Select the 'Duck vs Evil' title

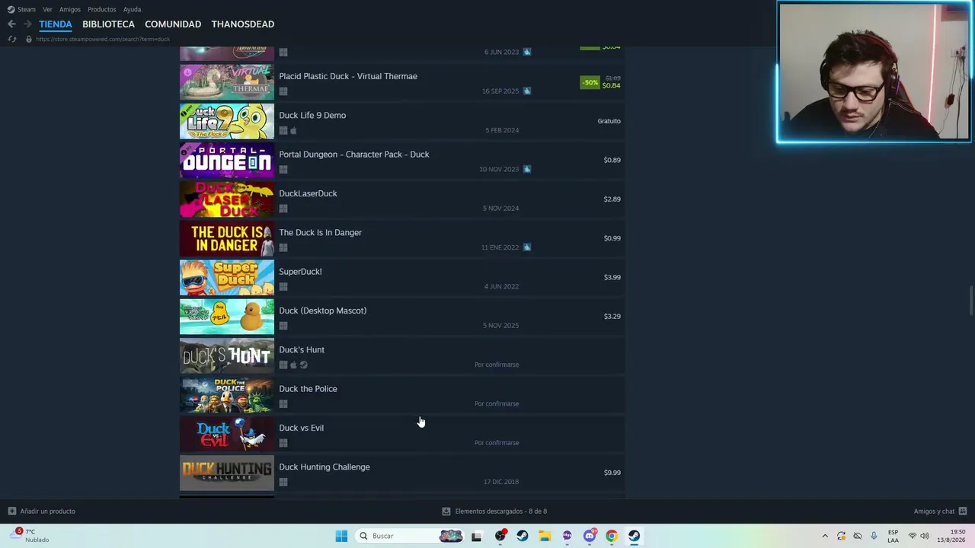click(301, 428)
